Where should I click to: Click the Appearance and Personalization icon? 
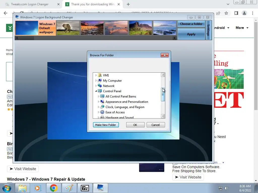point(102,102)
